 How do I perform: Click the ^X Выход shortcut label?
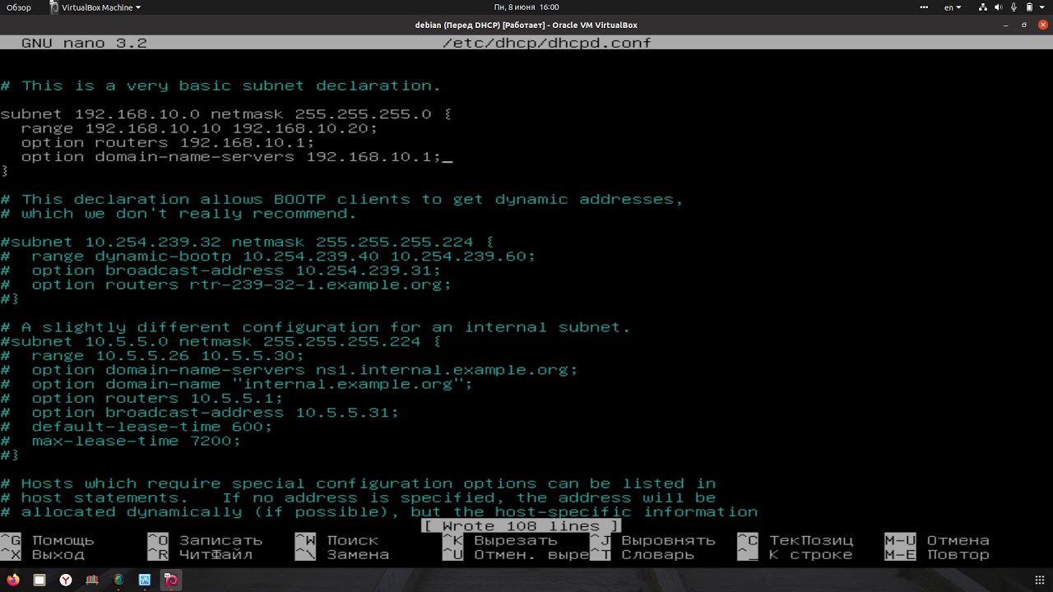pos(42,555)
